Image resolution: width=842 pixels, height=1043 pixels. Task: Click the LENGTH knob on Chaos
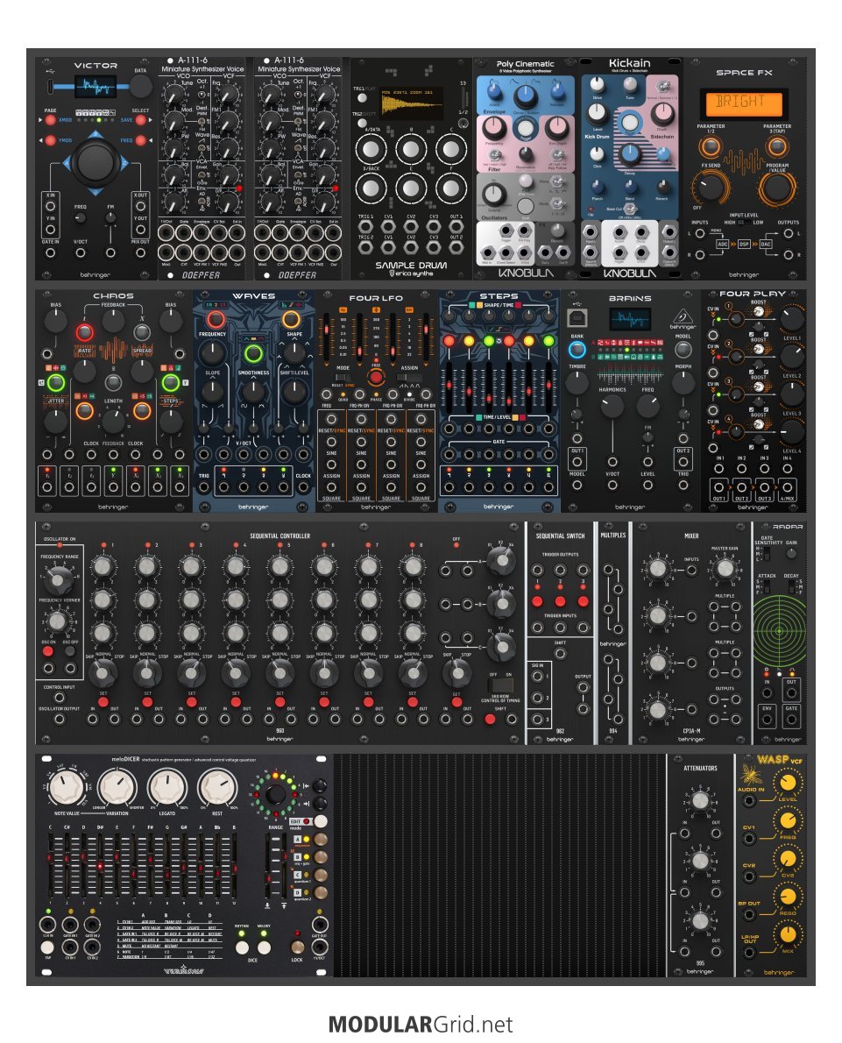113,422
